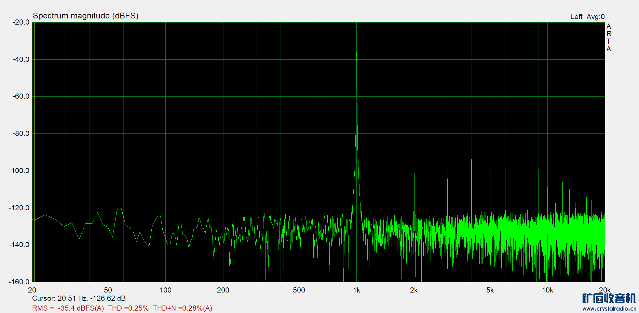This screenshot has width=639, height=313.
Task: Click the '1k' frequency axis label
Action: 356,290
